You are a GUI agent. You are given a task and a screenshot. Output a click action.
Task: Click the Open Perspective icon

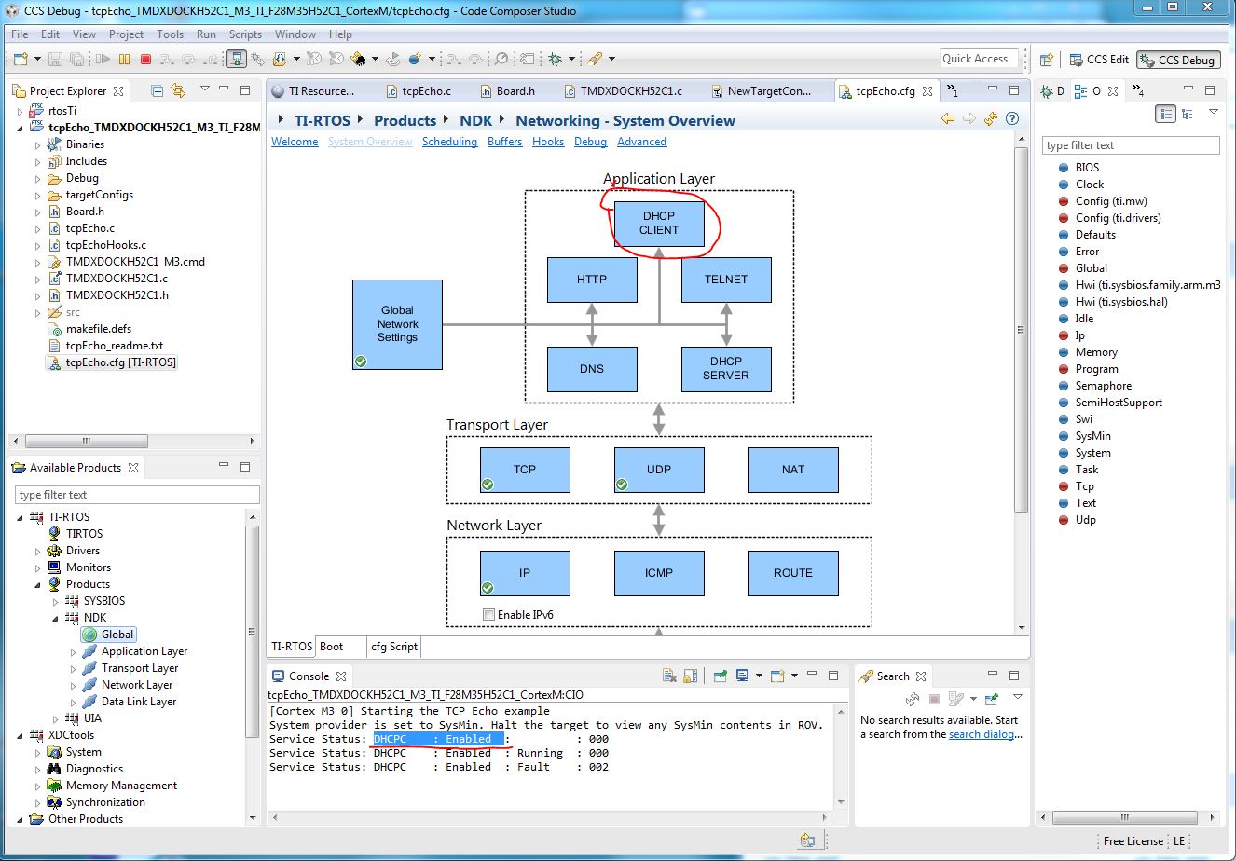click(1047, 60)
